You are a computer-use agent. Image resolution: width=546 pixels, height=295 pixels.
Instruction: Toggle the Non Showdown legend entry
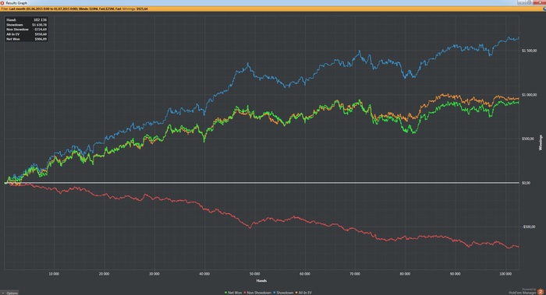click(257, 293)
